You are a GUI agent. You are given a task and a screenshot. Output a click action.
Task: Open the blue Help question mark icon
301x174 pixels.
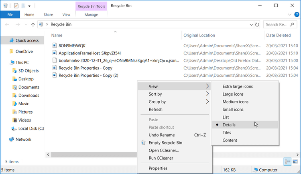click(x=297, y=14)
